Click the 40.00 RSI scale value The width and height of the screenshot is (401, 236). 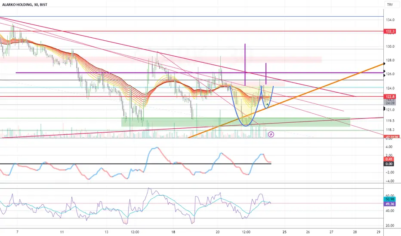(390, 211)
